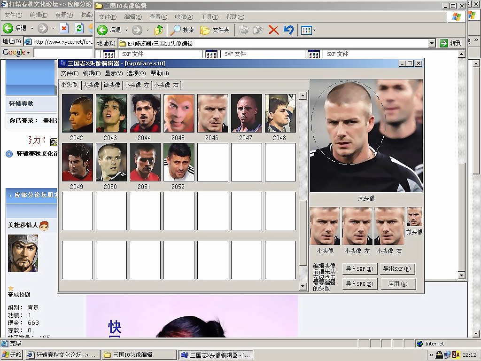Click the thumbnail list scroll-down arrow
Screen dimensions: 481x361
point(303,286)
